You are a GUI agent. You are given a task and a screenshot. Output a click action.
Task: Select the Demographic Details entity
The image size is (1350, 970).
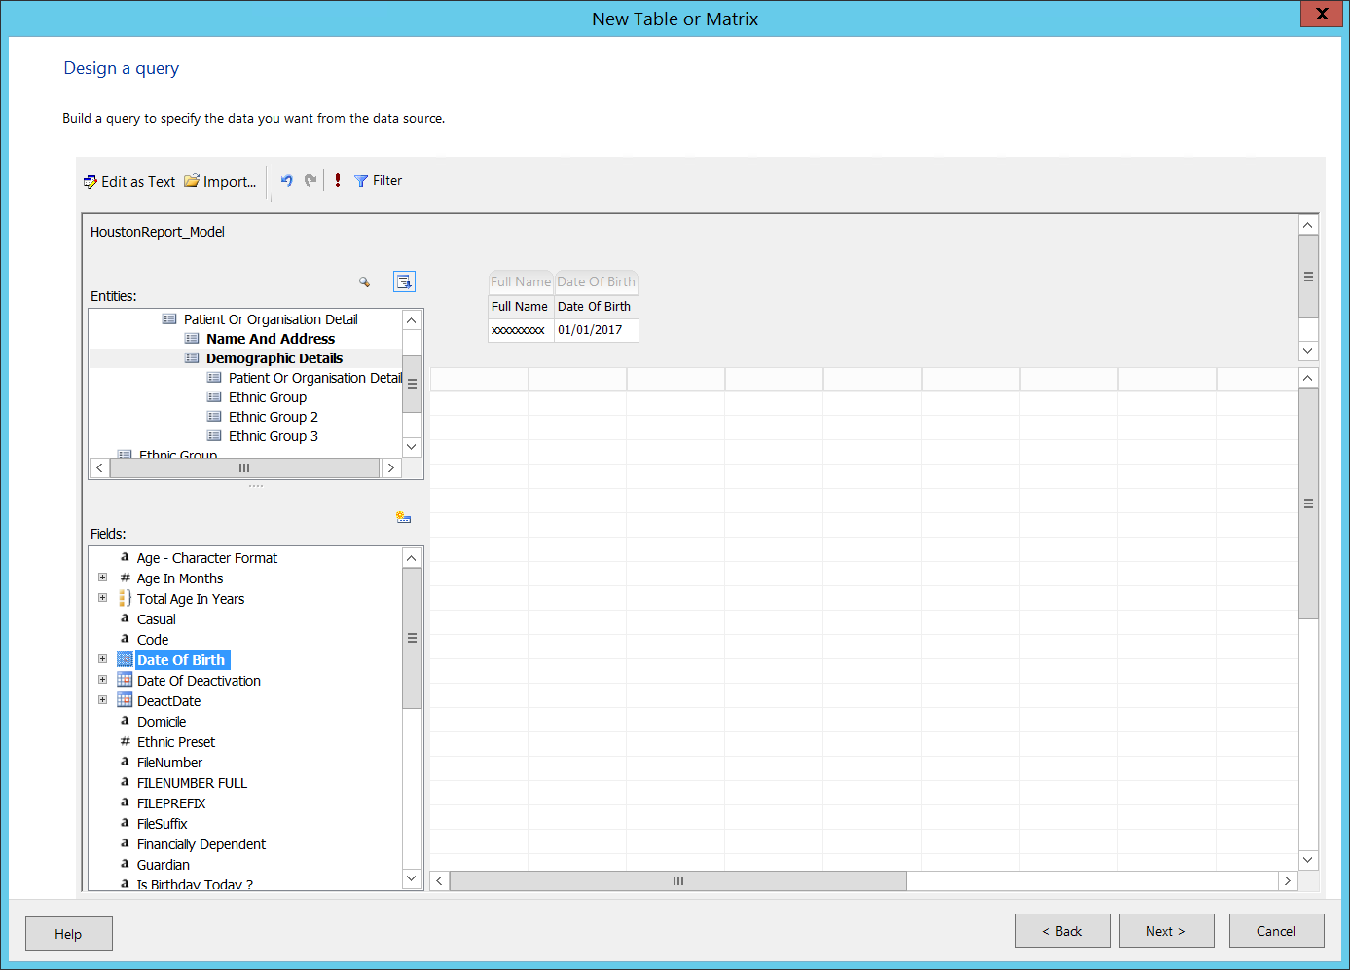[274, 358]
